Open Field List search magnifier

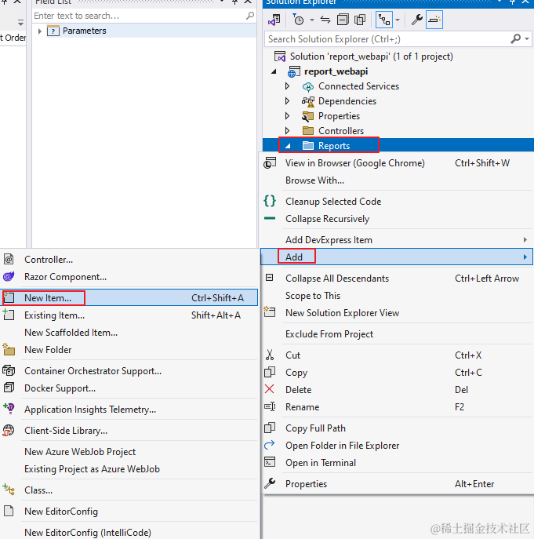[250, 16]
